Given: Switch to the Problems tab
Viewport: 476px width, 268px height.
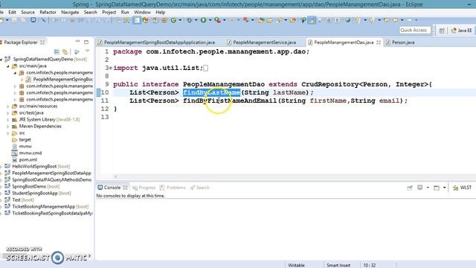Looking at the screenshot, I should pos(173,188).
